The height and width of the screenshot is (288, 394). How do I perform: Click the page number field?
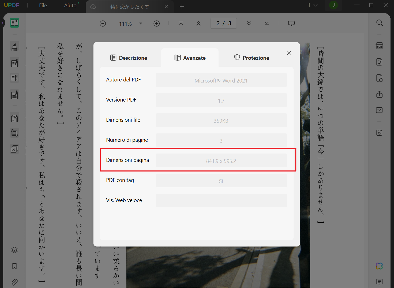[224, 23]
